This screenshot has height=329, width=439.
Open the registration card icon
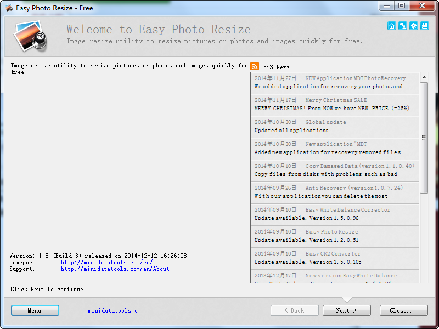pos(424,26)
